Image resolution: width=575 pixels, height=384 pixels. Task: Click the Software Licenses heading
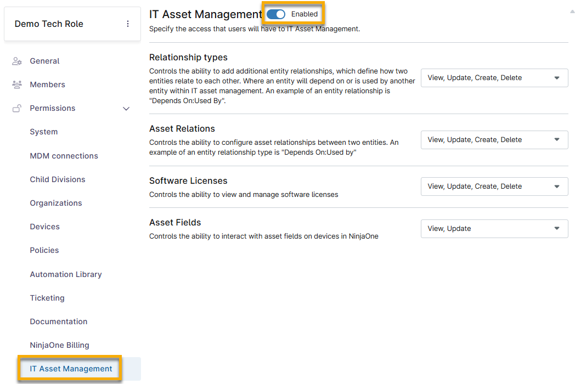[188, 181]
